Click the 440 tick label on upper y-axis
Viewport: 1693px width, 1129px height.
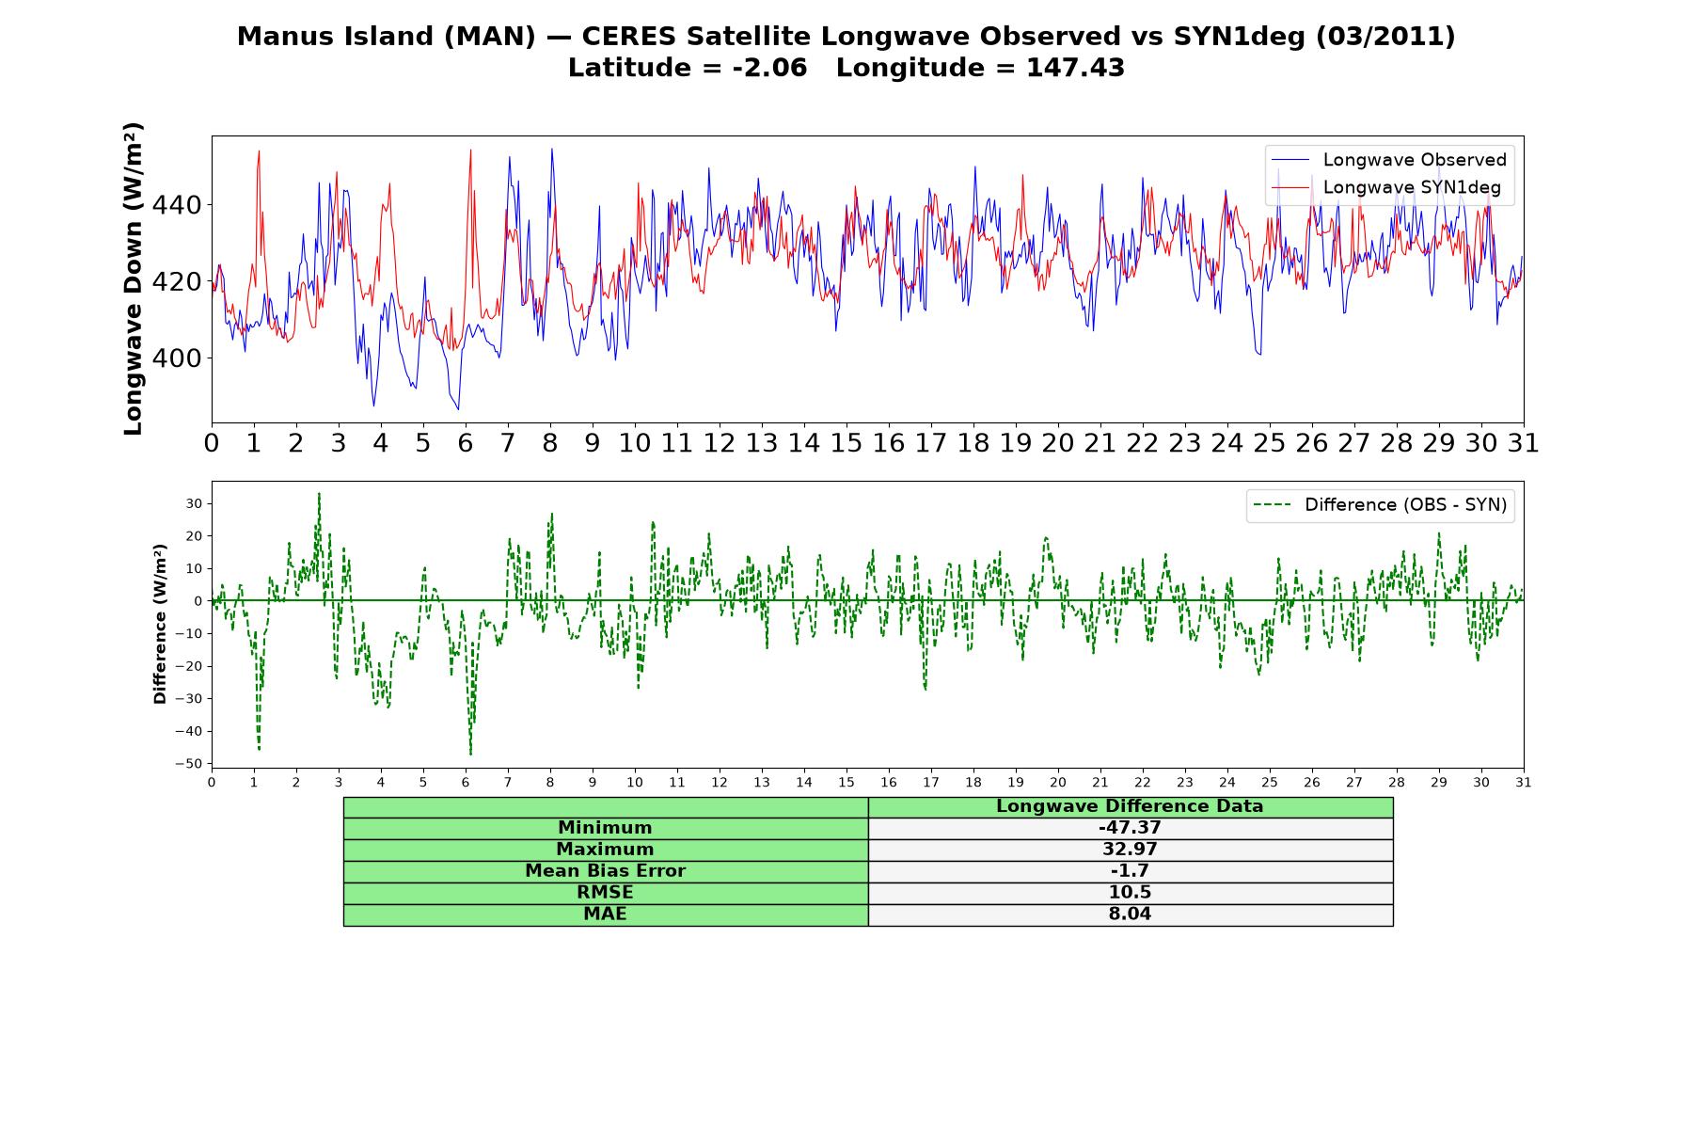coord(177,205)
